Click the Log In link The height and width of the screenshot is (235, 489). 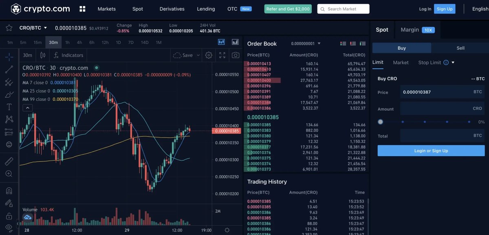tap(425, 9)
